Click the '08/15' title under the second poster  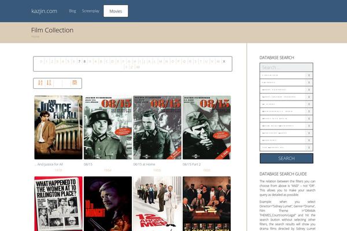[88, 164]
